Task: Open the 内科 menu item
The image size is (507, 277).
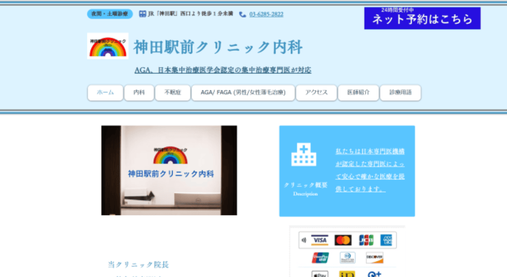Action: point(139,93)
